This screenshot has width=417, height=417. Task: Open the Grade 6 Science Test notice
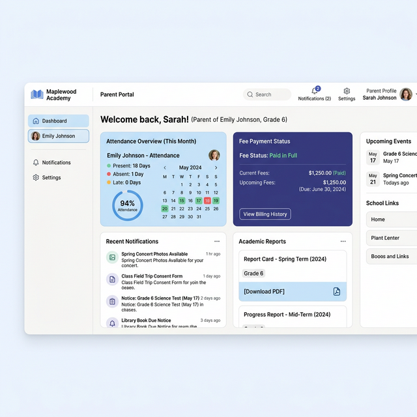pos(164,304)
